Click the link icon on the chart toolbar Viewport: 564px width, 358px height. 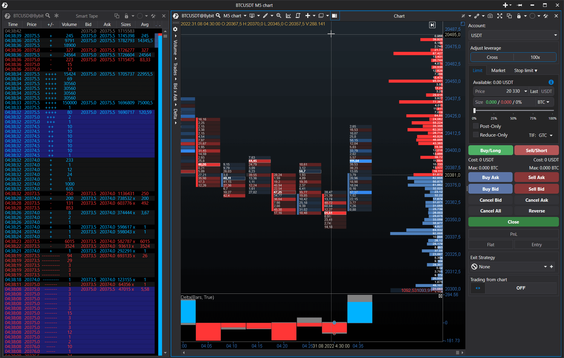pyautogui.click(x=477, y=16)
